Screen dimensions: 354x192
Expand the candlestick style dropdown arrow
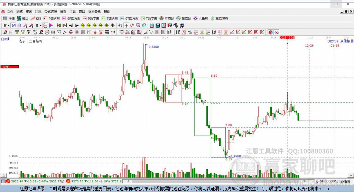(41, 26)
